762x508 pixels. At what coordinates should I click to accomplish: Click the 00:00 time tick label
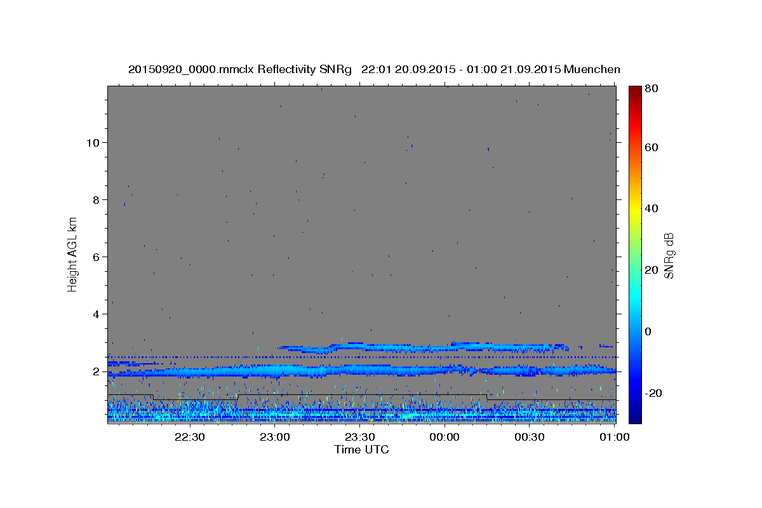pos(444,437)
